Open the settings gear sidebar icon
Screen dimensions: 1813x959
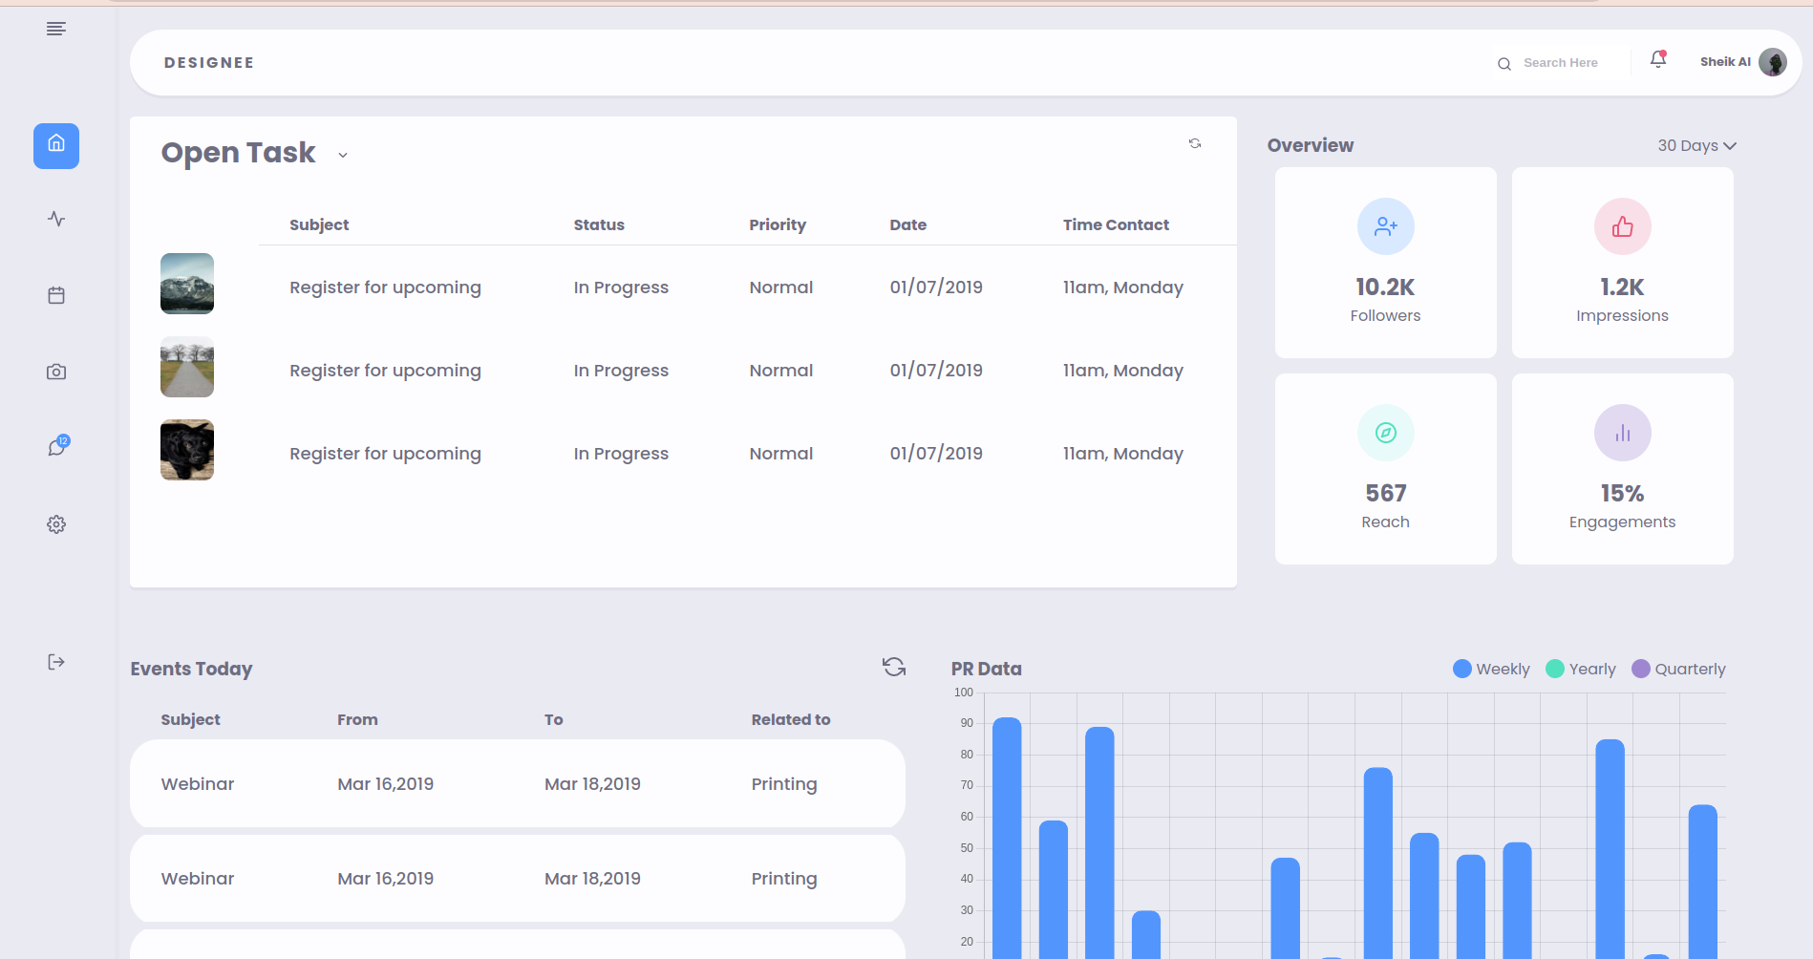(56, 524)
